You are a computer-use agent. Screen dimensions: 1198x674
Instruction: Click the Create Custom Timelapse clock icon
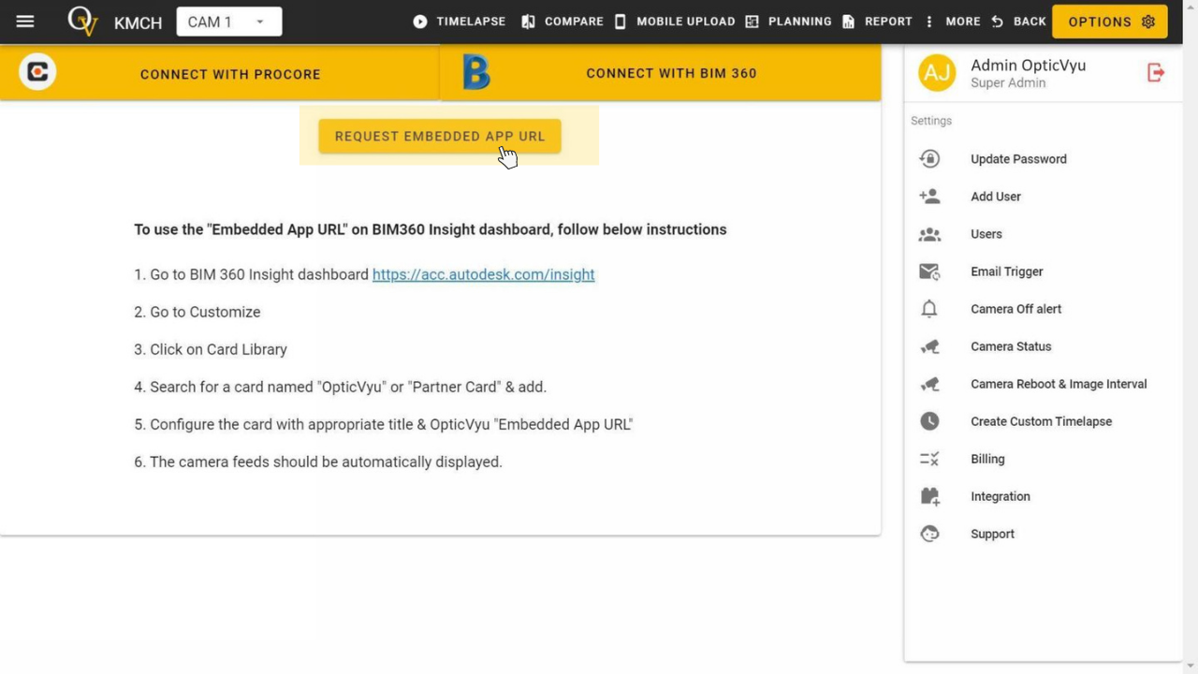929,421
